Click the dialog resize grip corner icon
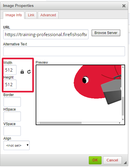 (x=125, y=163)
